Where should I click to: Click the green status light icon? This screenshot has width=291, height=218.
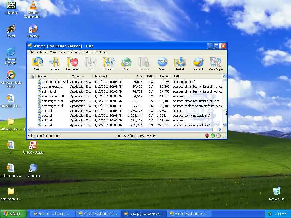click(213, 136)
